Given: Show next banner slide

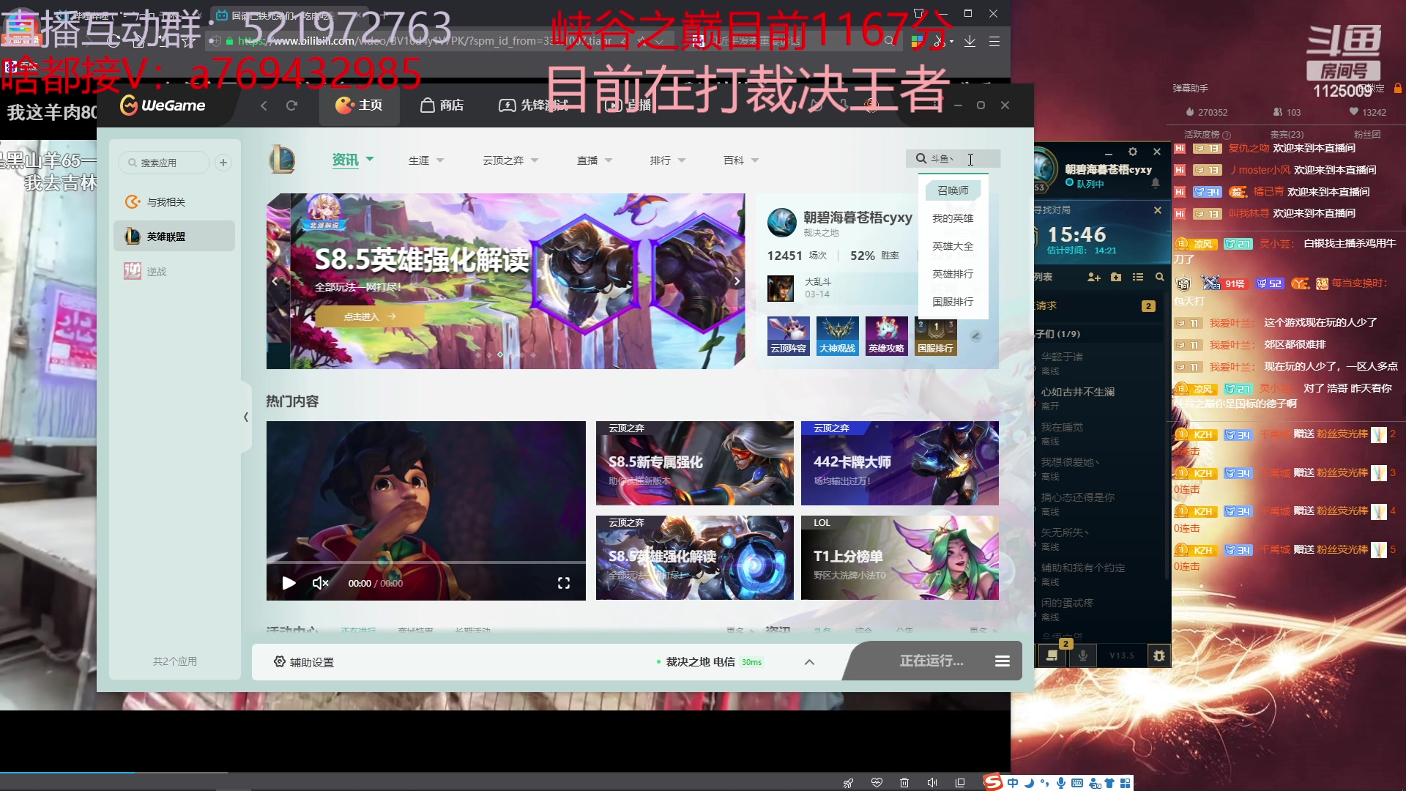Looking at the screenshot, I should [x=737, y=281].
